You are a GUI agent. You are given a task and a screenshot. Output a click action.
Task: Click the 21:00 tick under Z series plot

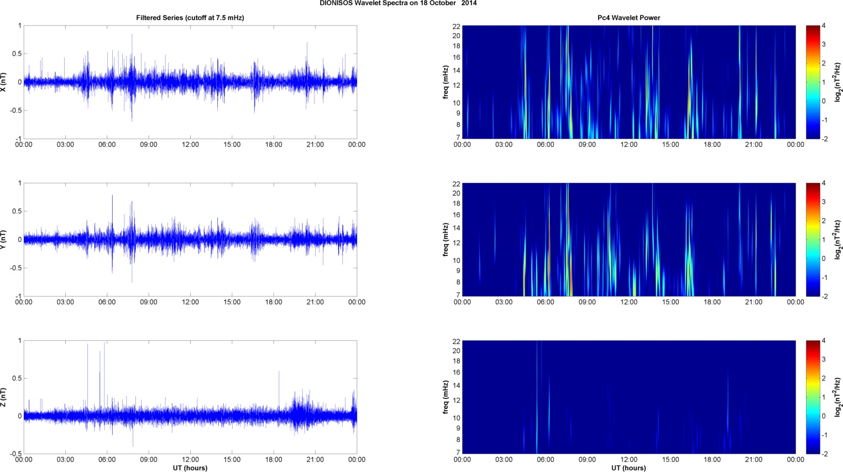(315, 460)
